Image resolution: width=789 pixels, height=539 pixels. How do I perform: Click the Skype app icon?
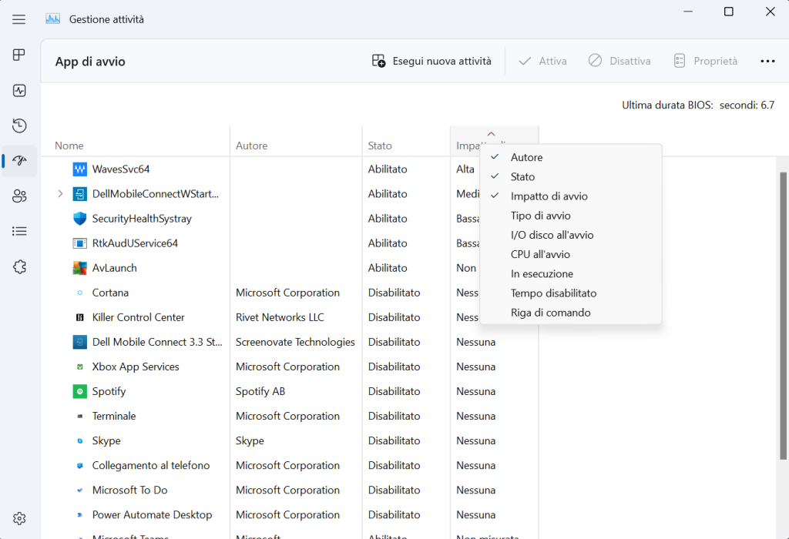79,440
